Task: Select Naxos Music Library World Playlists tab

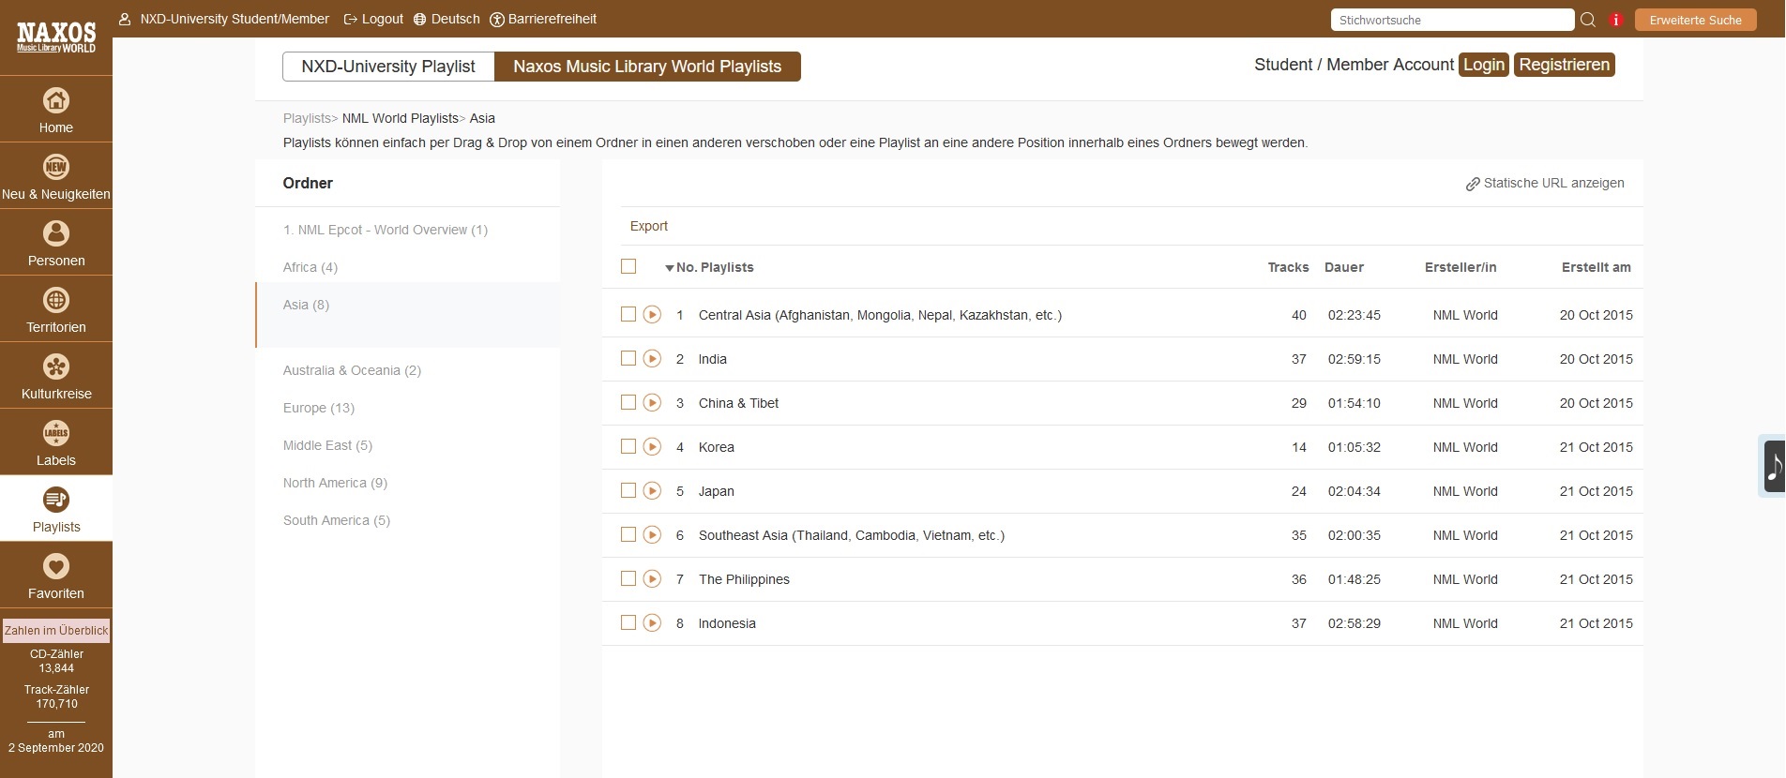Action: click(647, 67)
